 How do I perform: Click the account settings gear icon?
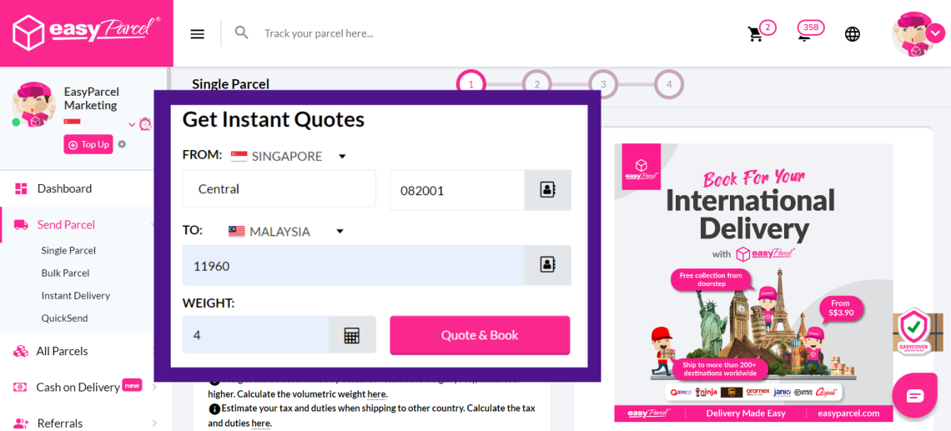pyautogui.click(x=122, y=144)
